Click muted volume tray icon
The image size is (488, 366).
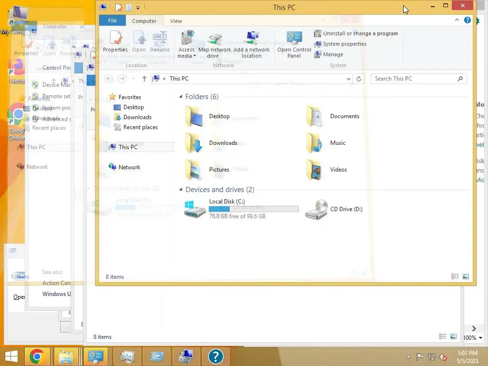click(443, 357)
